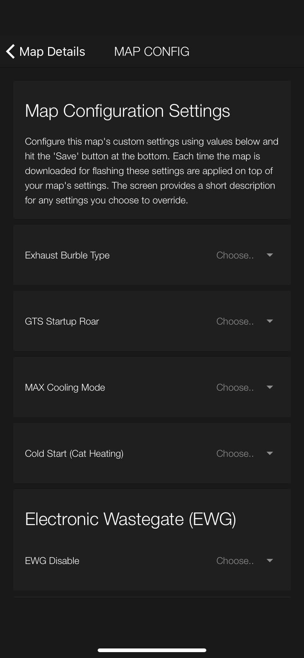This screenshot has height=658, width=304.
Task: Open the Cold Start (Cat Heating) dropdown arrow
Action: 270,453
